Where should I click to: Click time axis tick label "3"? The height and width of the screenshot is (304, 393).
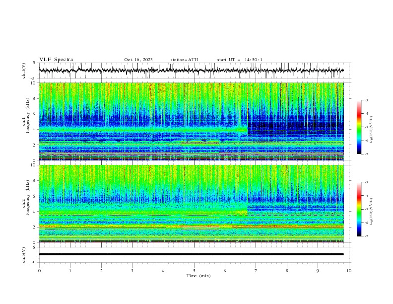pyautogui.click(x=132, y=271)
